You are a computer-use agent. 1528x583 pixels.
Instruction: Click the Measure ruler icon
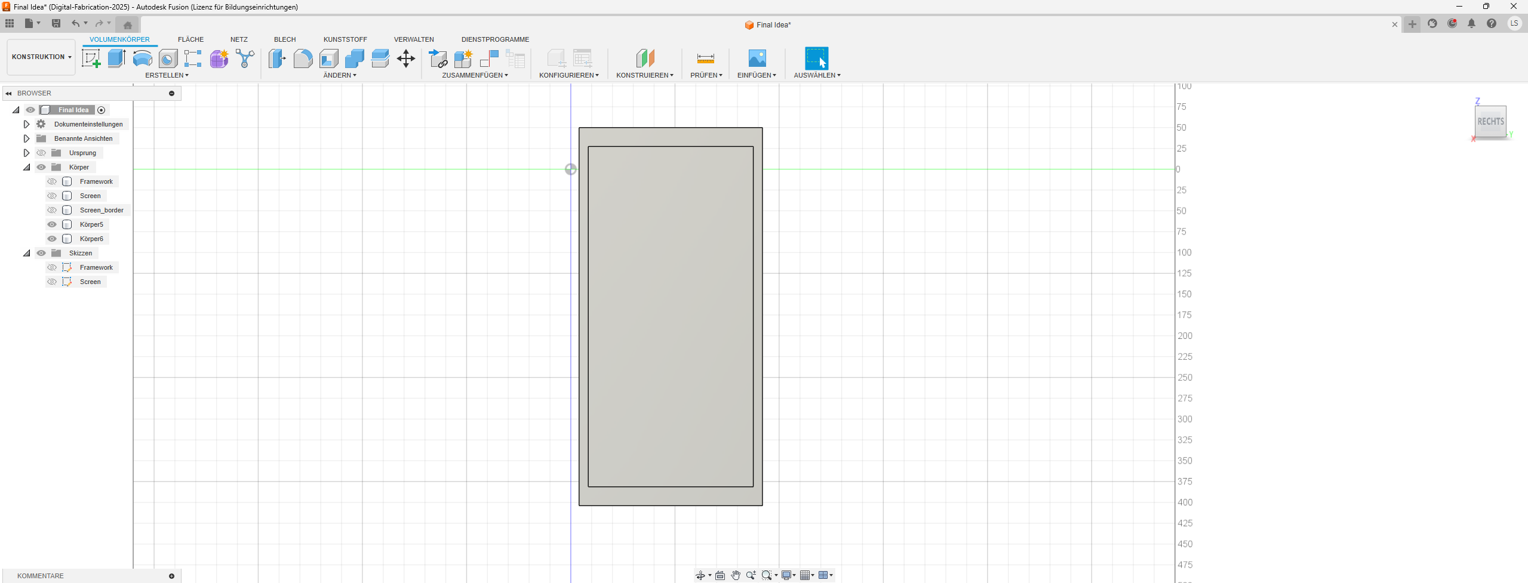pyautogui.click(x=705, y=58)
